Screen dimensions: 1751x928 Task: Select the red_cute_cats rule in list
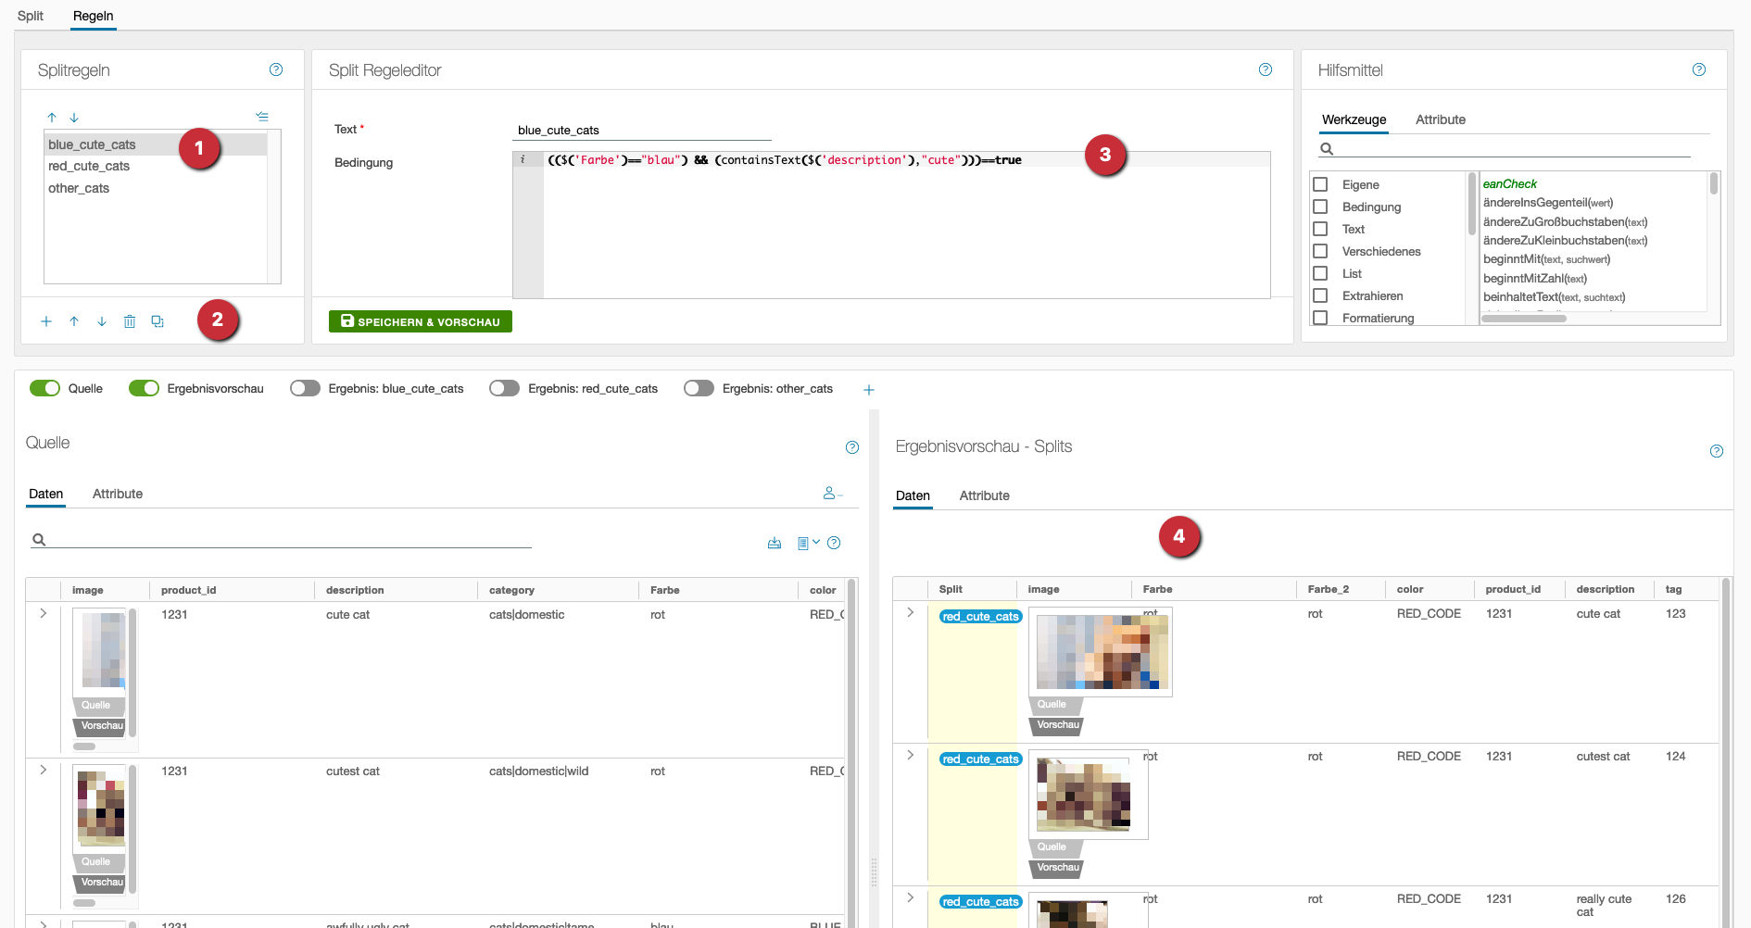(89, 167)
